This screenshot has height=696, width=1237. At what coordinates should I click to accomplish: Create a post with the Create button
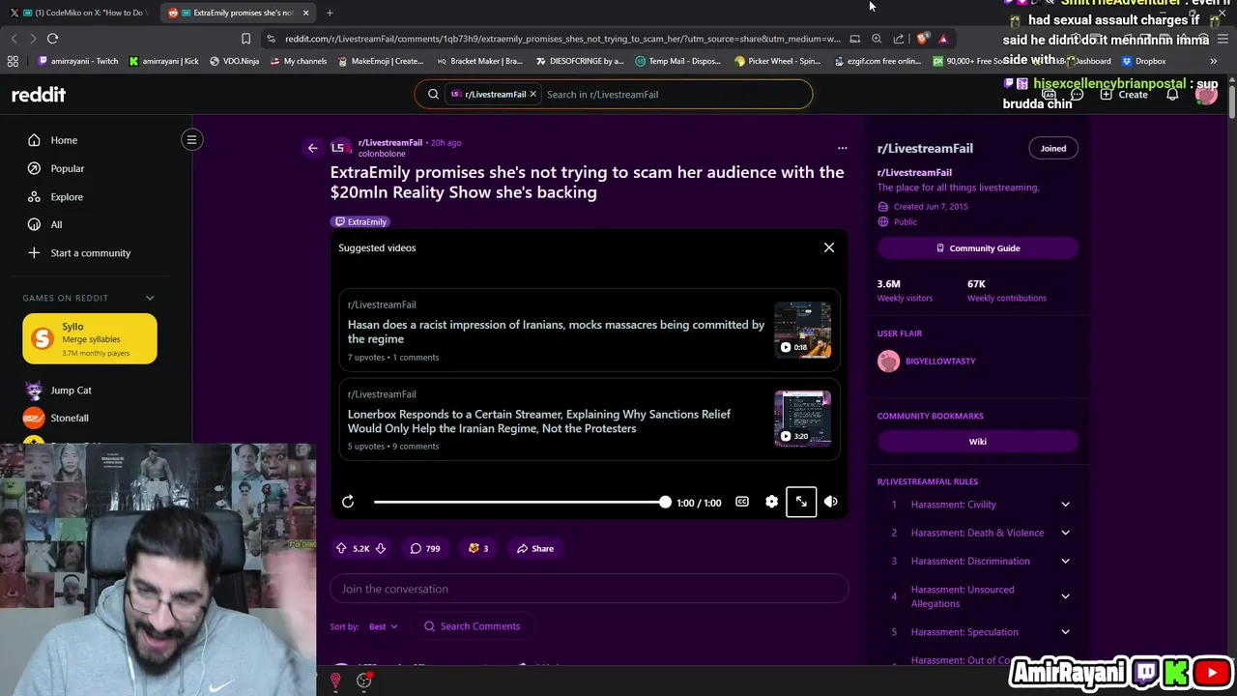[1125, 95]
